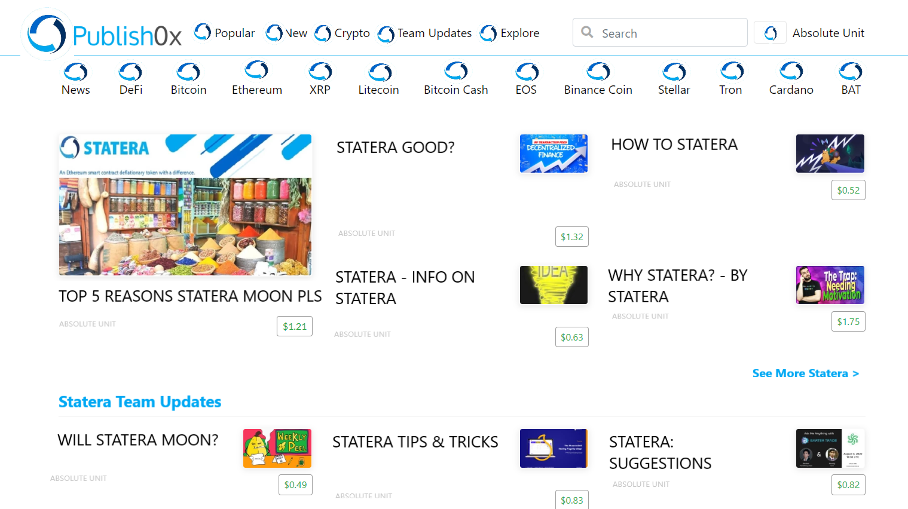Follow the See More Statera link

[805, 373]
